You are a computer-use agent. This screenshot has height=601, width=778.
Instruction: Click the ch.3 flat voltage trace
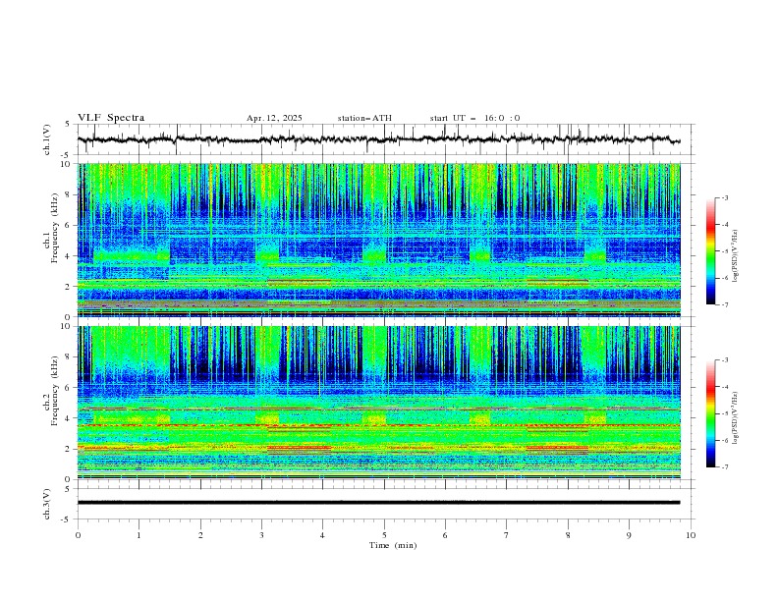click(379, 503)
